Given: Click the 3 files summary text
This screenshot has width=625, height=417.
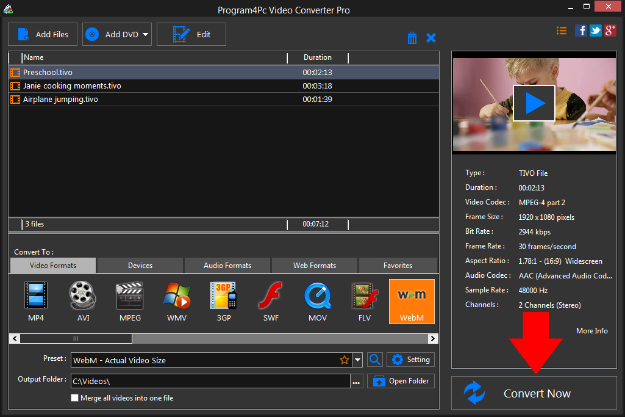Looking at the screenshot, I should click(x=35, y=224).
